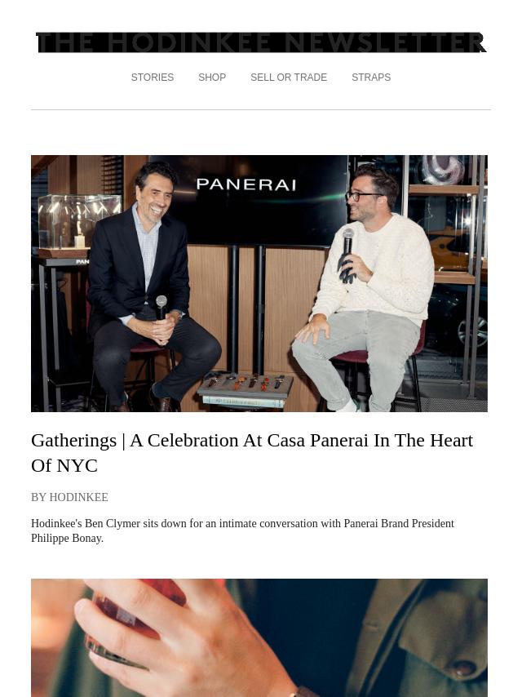Viewport: 522px width, 697px height.
Task: Visit the STRAPS navigation link
Action: pos(371,78)
